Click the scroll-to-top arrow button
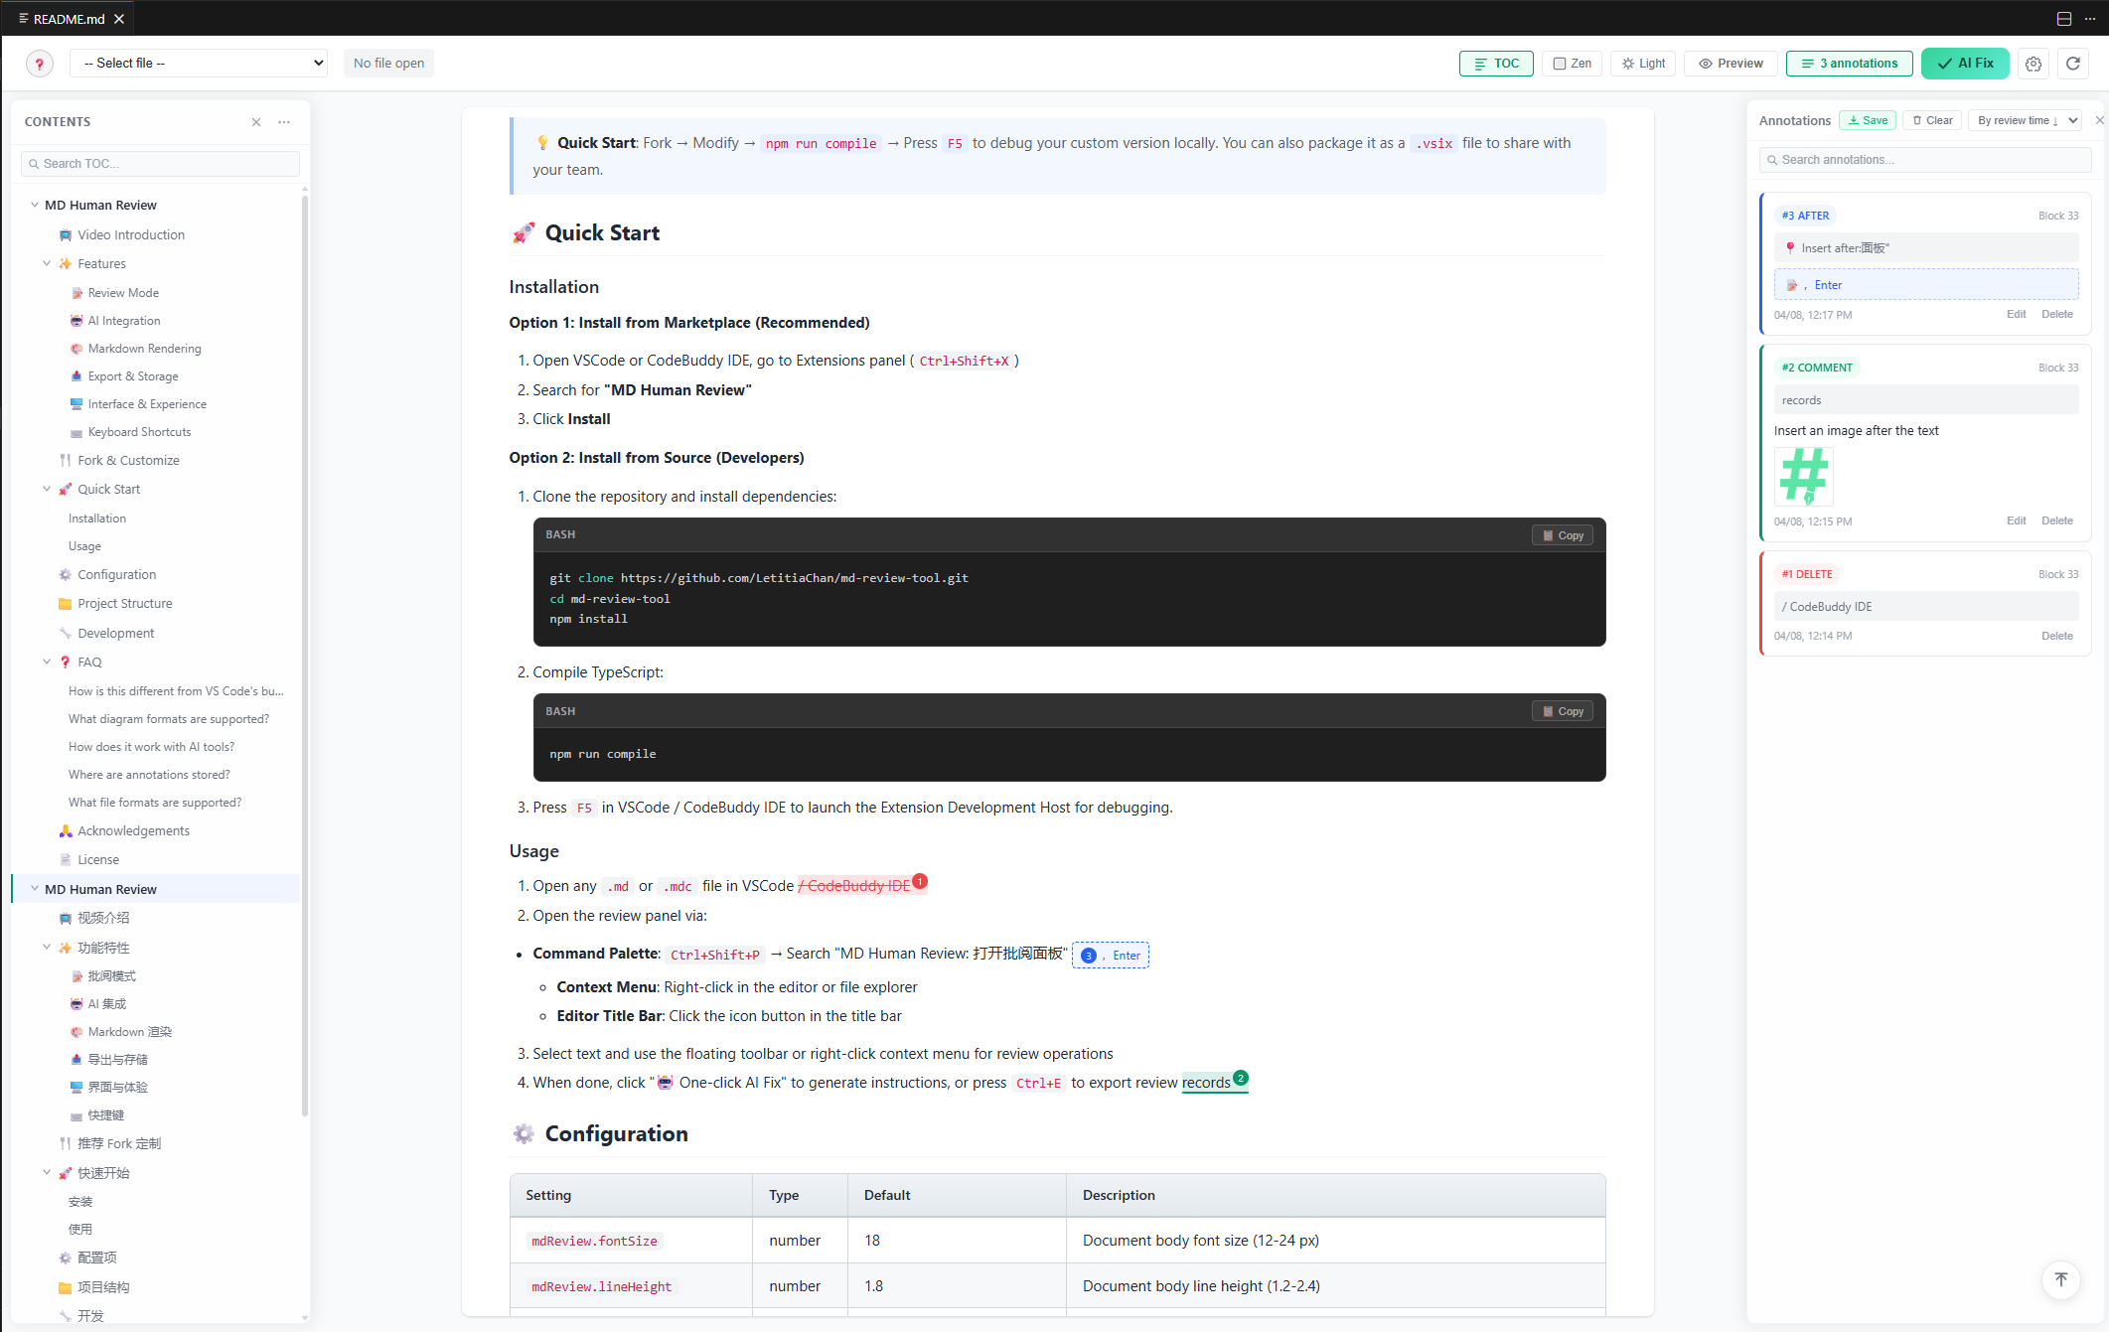The width and height of the screenshot is (2109, 1332). pyautogui.click(x=2060, y=1279)
